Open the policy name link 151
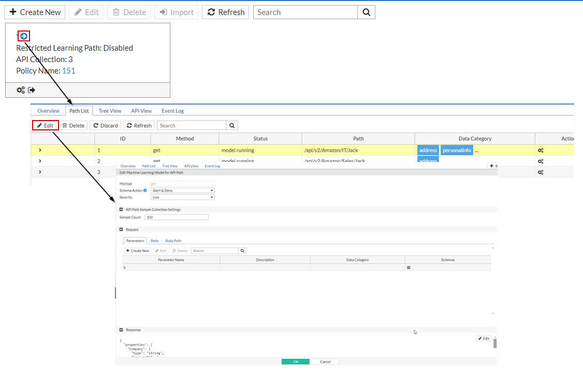583x370 pixels. [x=68, y=71]
